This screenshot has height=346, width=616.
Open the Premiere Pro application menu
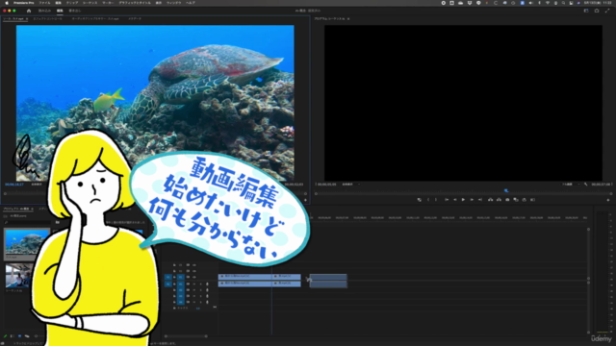click(23, 3)
